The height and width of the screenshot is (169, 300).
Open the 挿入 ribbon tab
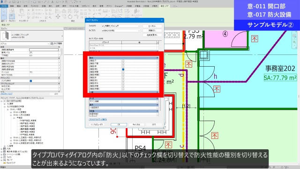[51, 6]
